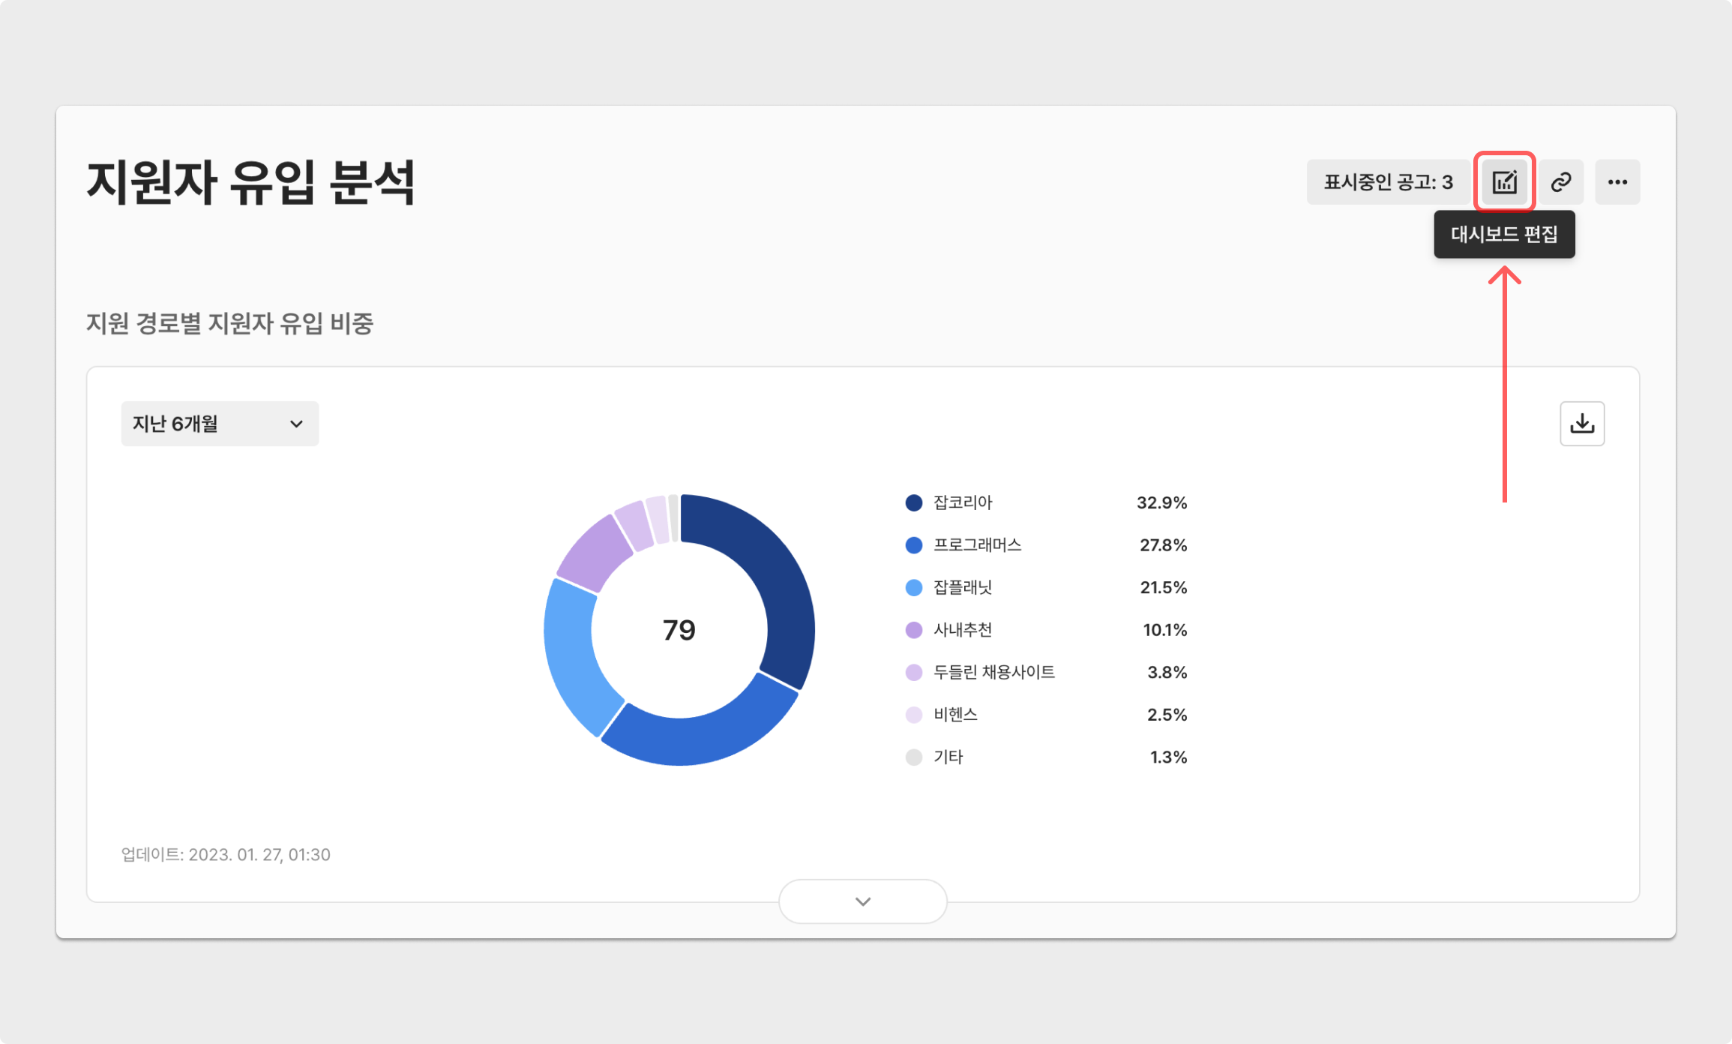Click the 대시보드 편집 tooltip label
The width and height of the screenshot is (1732, 1044).
tap(1504, 235)
